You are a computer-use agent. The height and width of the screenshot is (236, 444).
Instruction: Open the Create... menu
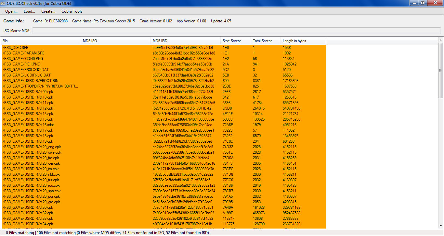pyautogui.click(x=48, y=11)
